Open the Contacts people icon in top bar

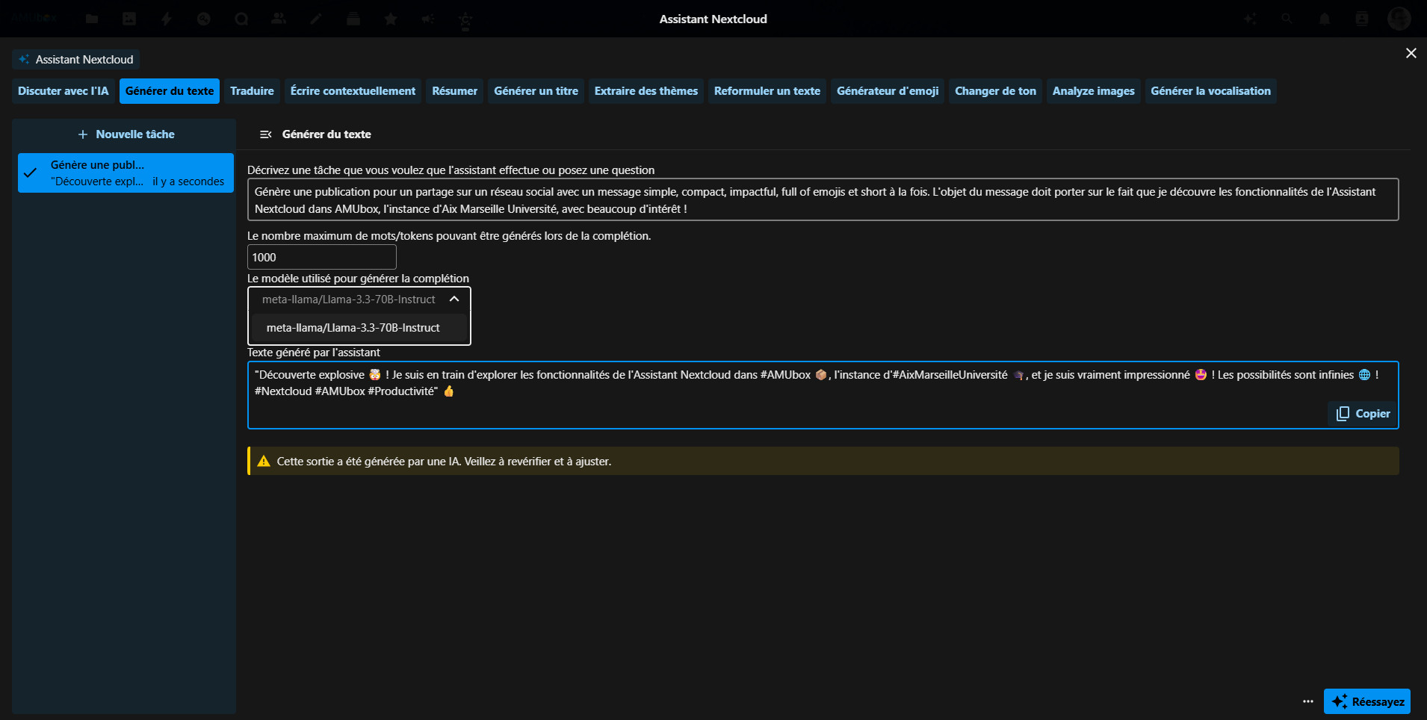tap(279, 19)
